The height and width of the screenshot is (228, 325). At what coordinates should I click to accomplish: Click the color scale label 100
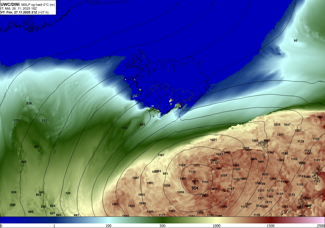click(x=108, y=226)
